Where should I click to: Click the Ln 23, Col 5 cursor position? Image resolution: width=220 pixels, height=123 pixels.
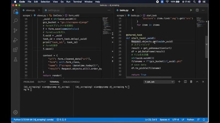click(x=151, y=120)
